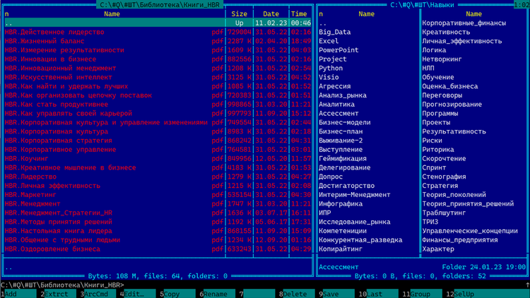Open the 4 Edit… function key
This screenshot has height=298, width=530.
pos(136,294)
